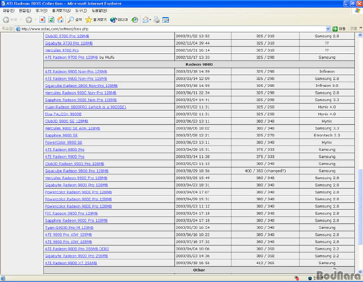The width and height of the screenshot is (363, 282).
Task: Open Tyan G9800 Pro-M 128MB link
Action: [x=69, y=228]
